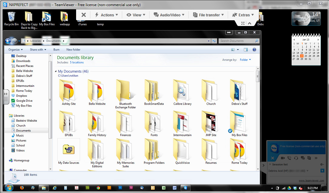The image size is (329, 193).
Task: Select the Rome Today folder in file grid
Action: (240, 152)
